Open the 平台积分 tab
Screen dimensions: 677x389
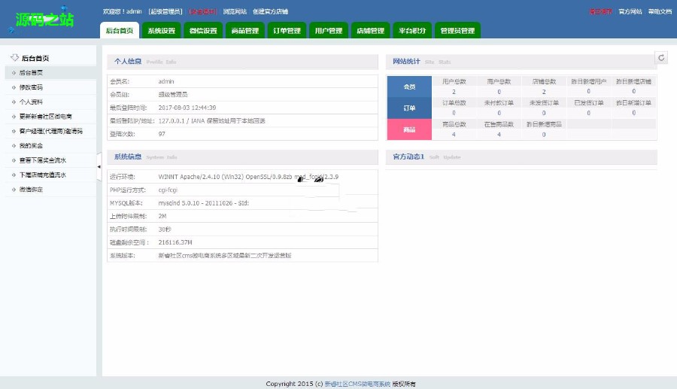click(x=412, y=30)
